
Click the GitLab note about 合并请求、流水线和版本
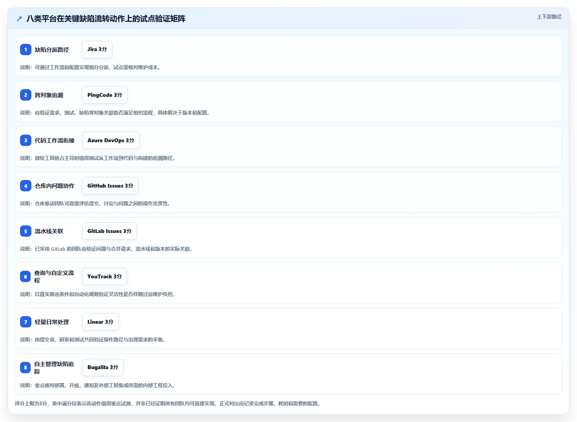107,249
